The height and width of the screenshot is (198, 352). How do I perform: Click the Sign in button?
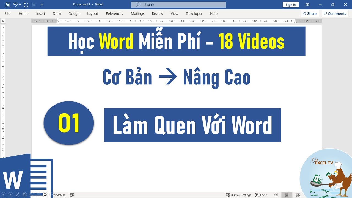click(291, 5)
